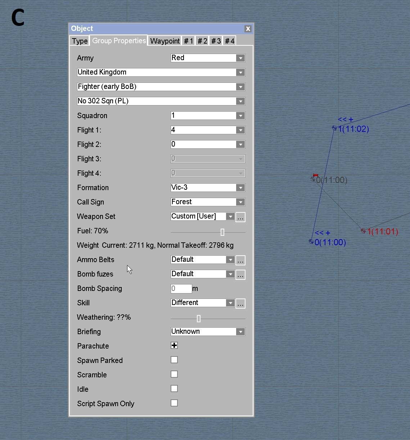Check the Script Spawn Only option
410x440 pixels.
tap(174, 403)
